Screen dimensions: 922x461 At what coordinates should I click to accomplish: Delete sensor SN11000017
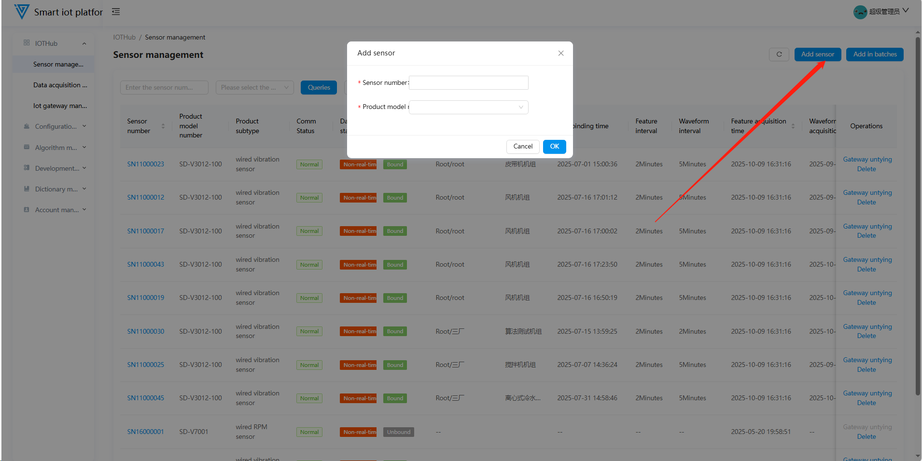(866, 235)
